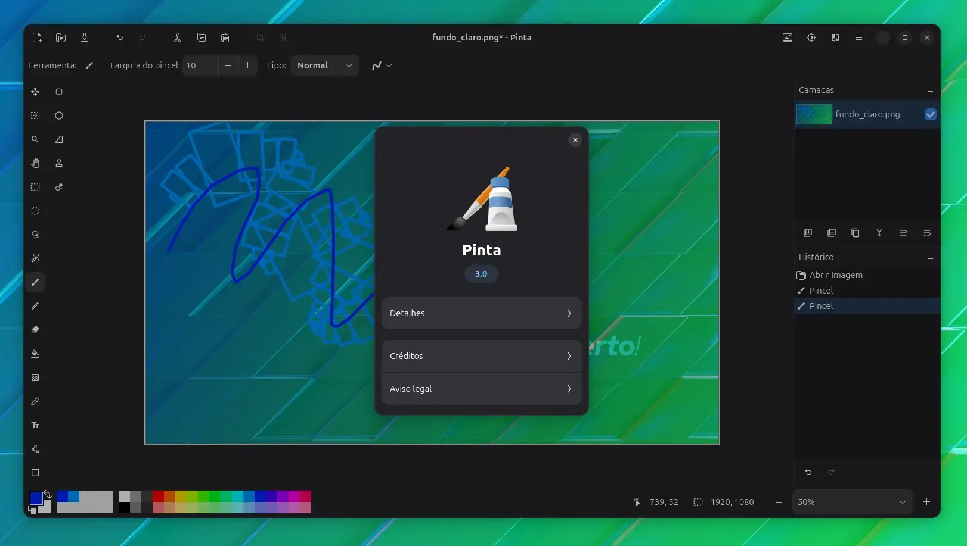967x546 pixels.
Task: Open the Effects menu icon
Action: 835,38
